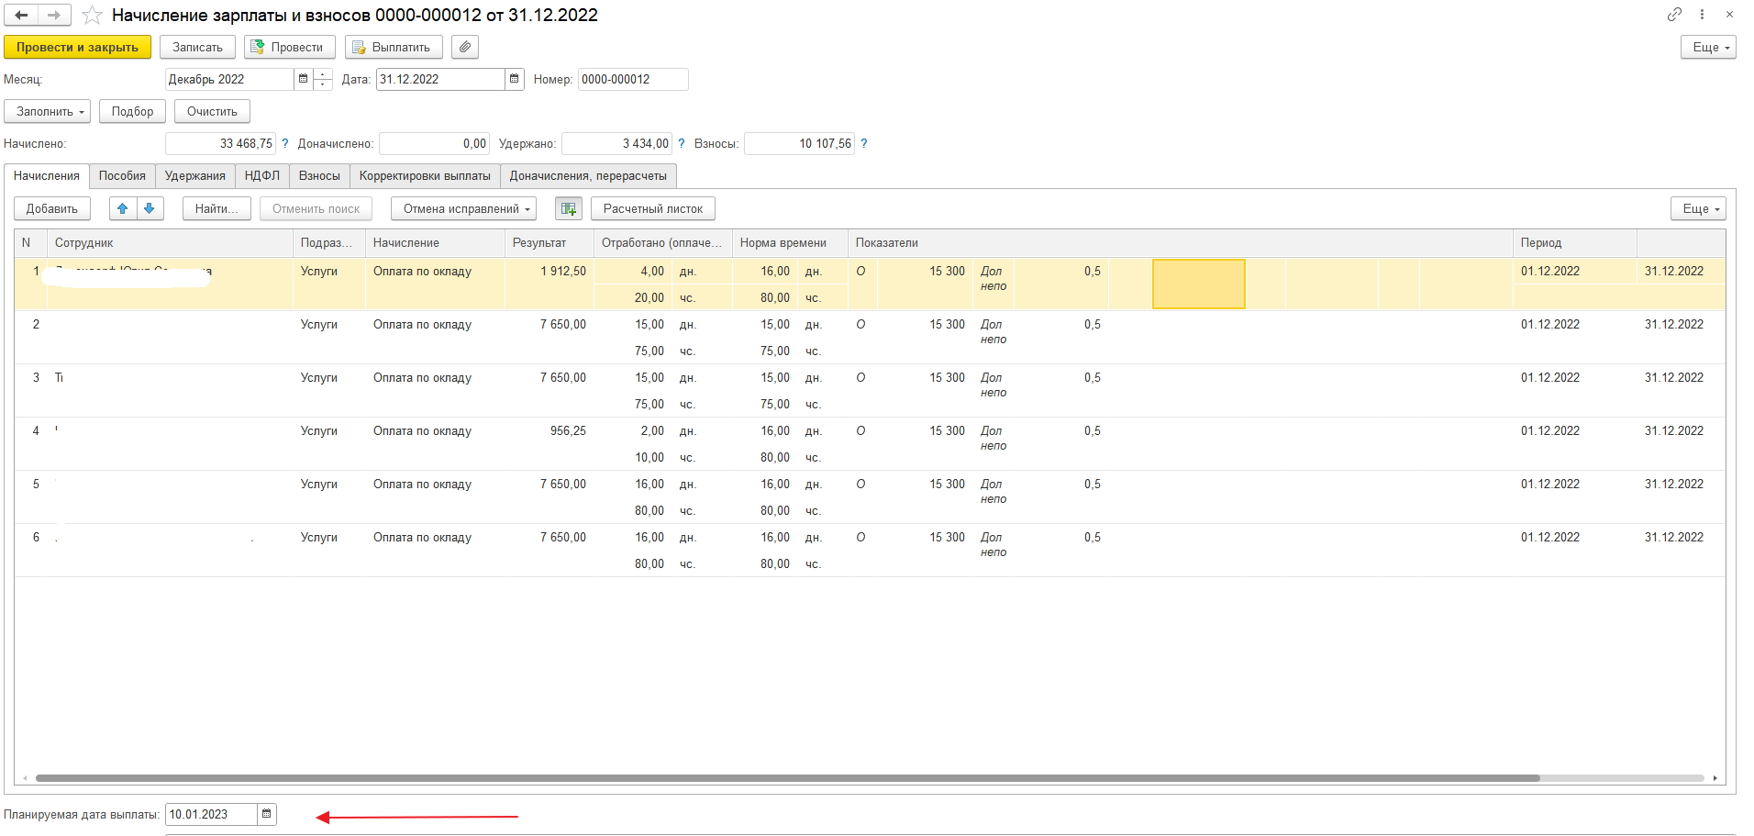Click the green table details icon

(x=569, y=208)
